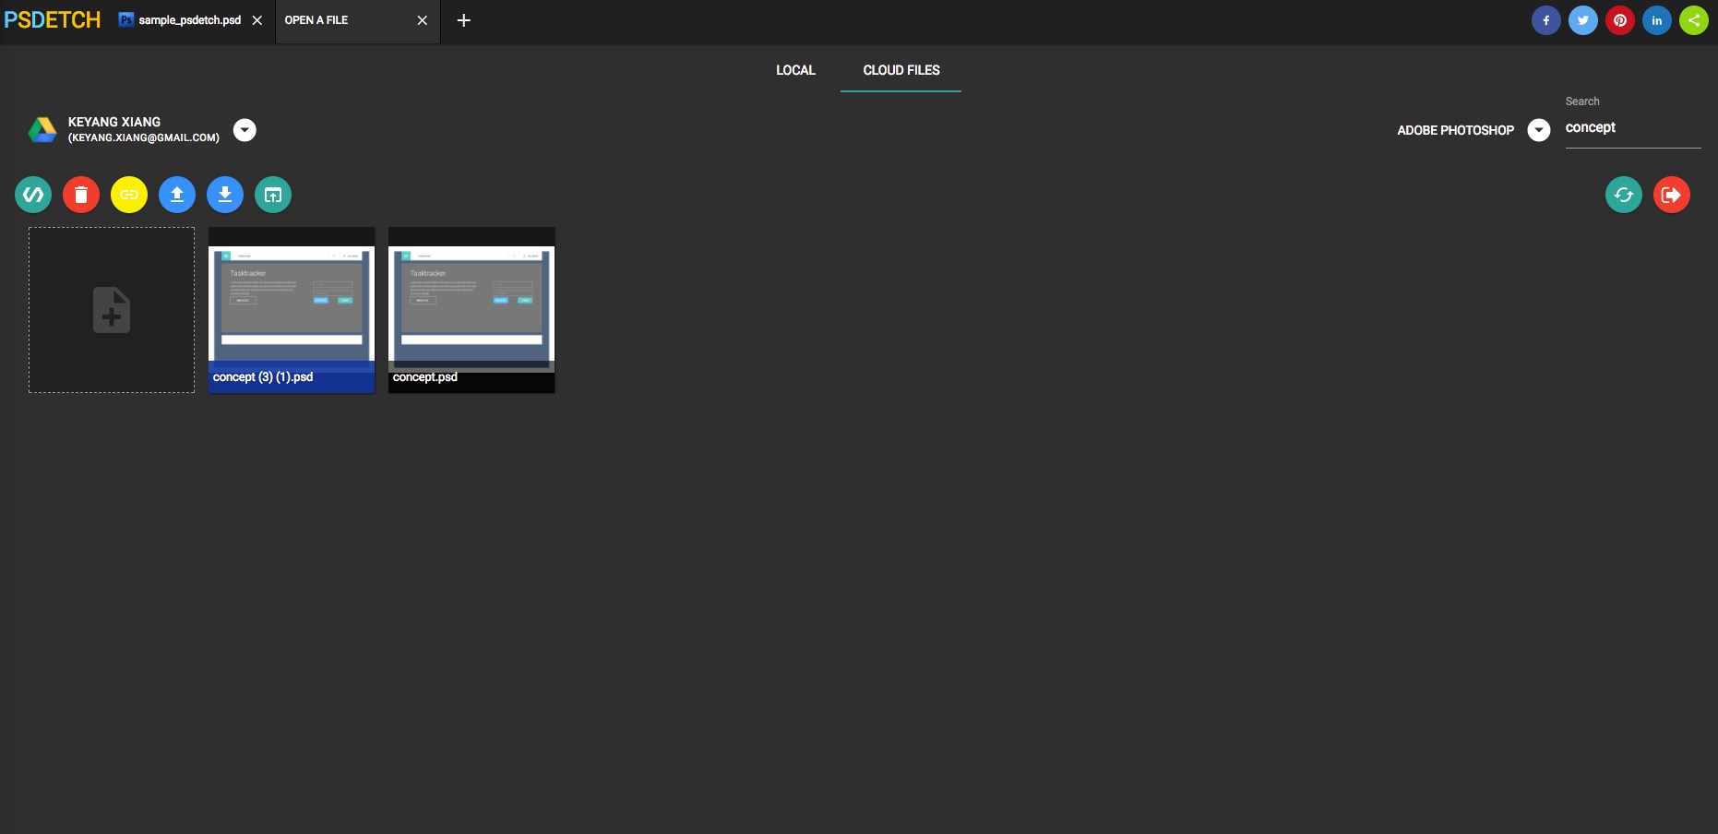This screenshot has width=1718, height=834.
Task: Select the concept.psd thumbnail
Action: tap(471, 309)
